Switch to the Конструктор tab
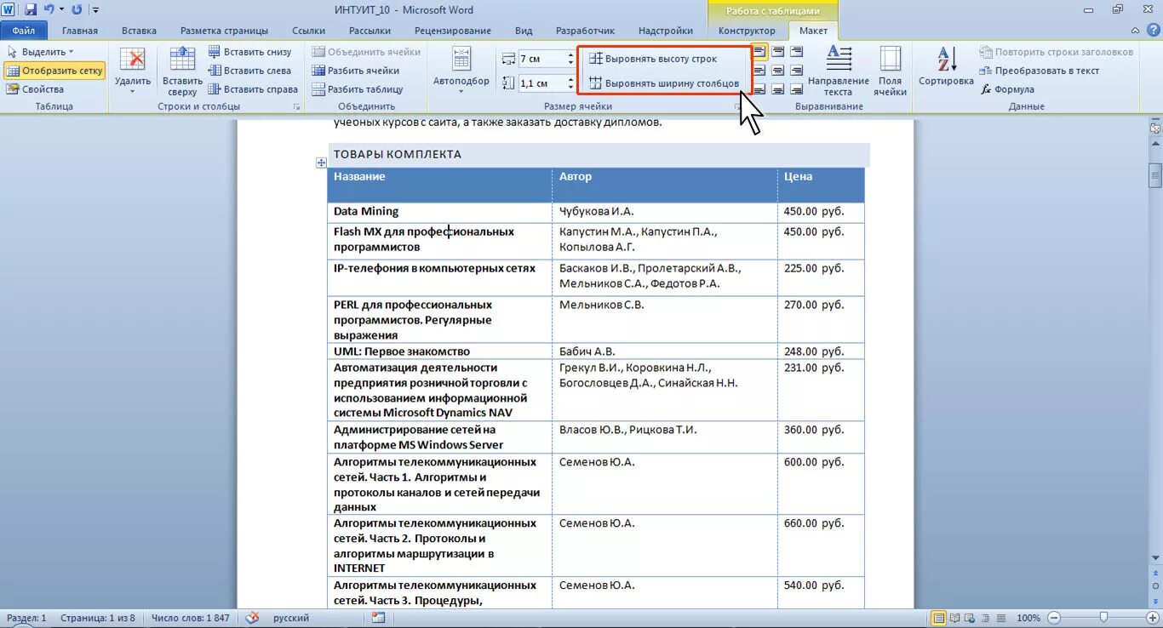1163x628 pixels. [747, 31]
